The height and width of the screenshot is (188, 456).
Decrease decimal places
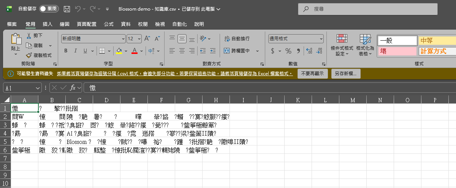coord(318,51)
